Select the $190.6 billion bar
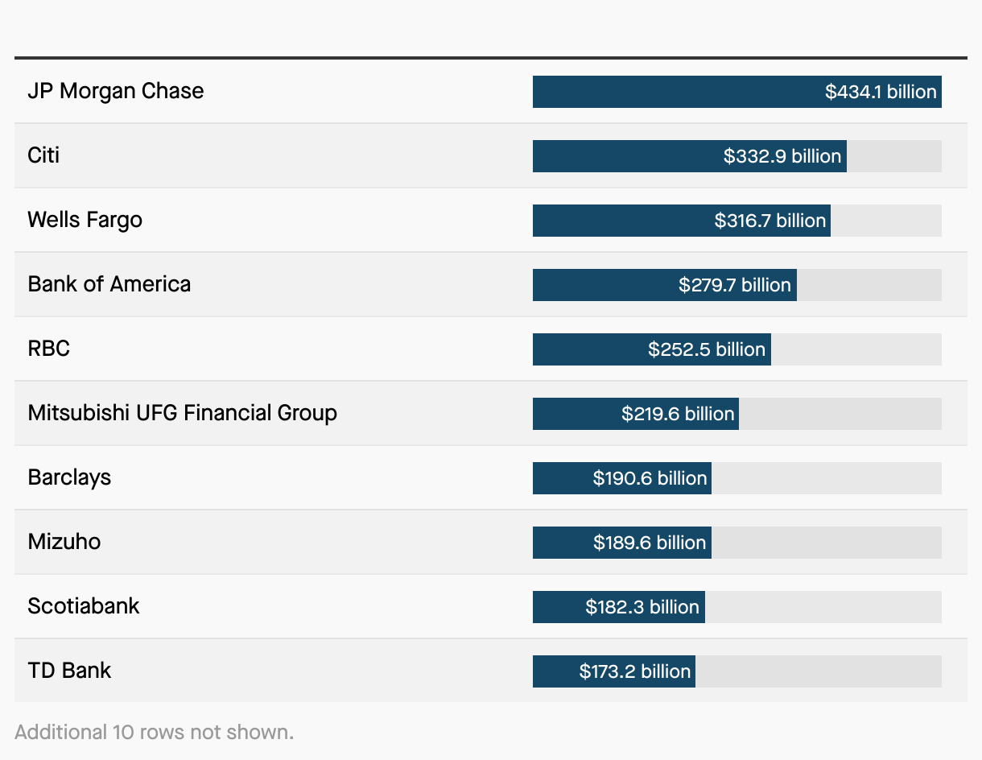The width and height of the screenshot is (982, 760). coord(622,478)
